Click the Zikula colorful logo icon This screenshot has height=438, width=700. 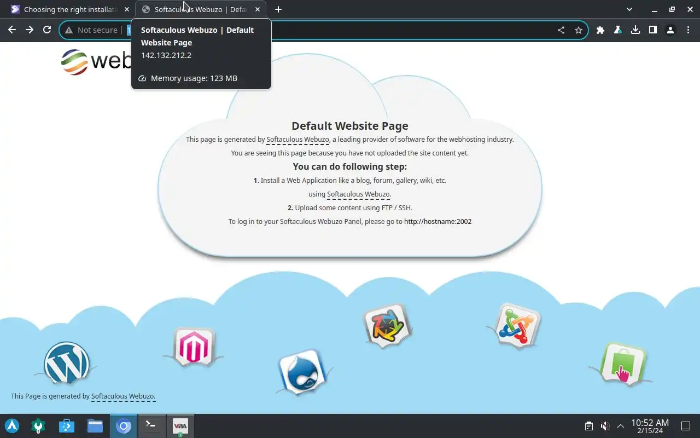coord(387,326)
